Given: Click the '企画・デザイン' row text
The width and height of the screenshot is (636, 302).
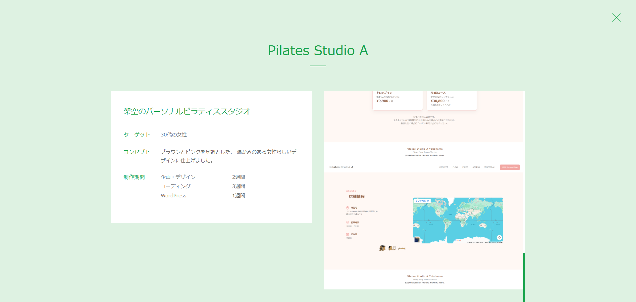Looking at the screenshot, I should (x=178, y=177).
